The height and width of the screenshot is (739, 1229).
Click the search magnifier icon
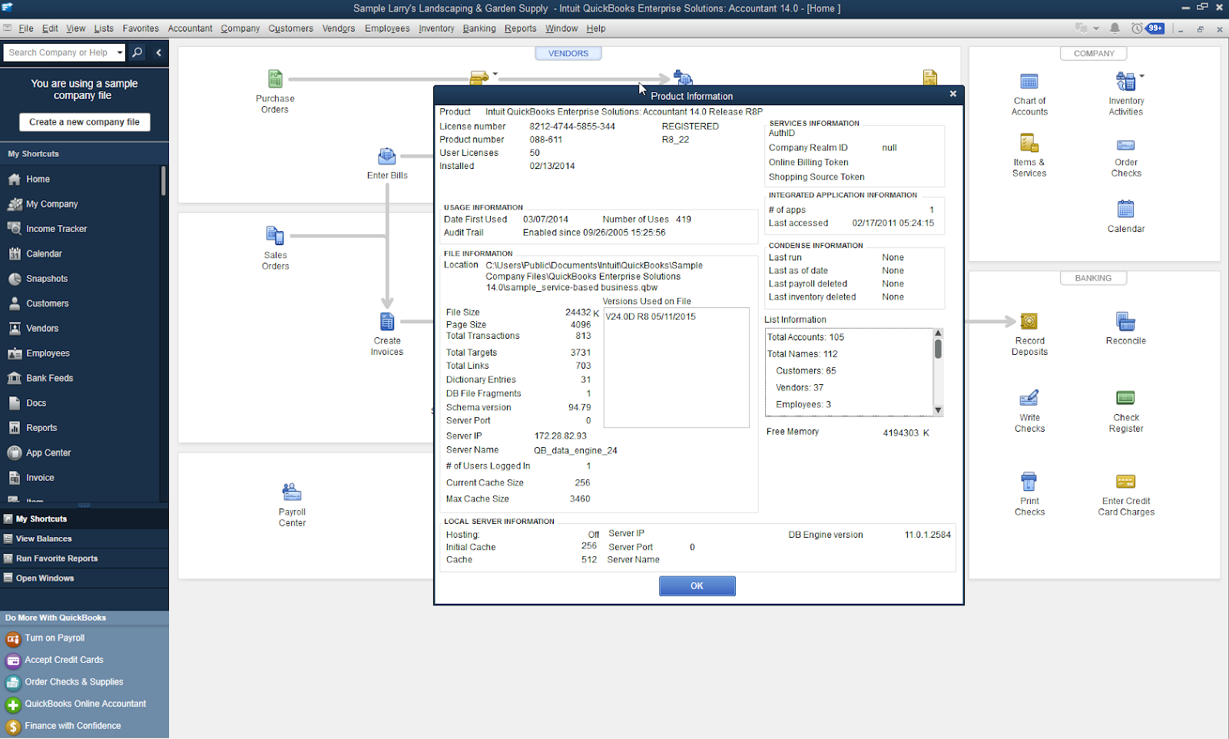coord(137,52)
